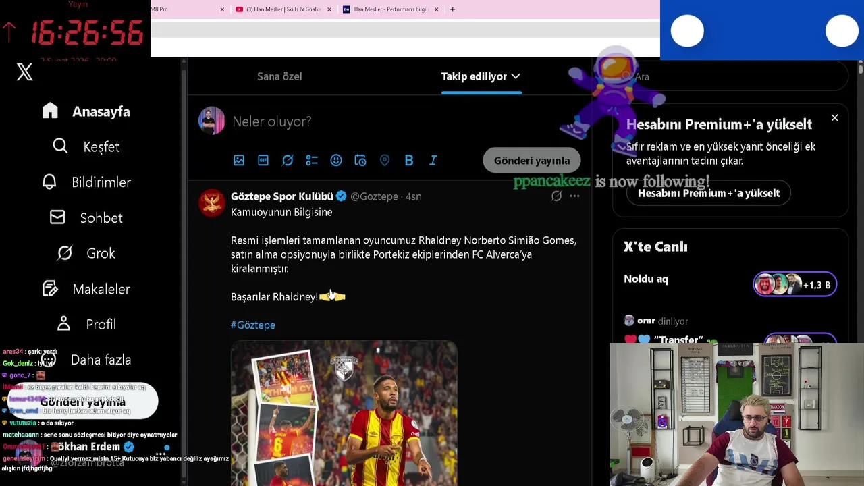Switch to Sana özel tab
Viewport: 864px width, 486px height.
pos(279,76)
